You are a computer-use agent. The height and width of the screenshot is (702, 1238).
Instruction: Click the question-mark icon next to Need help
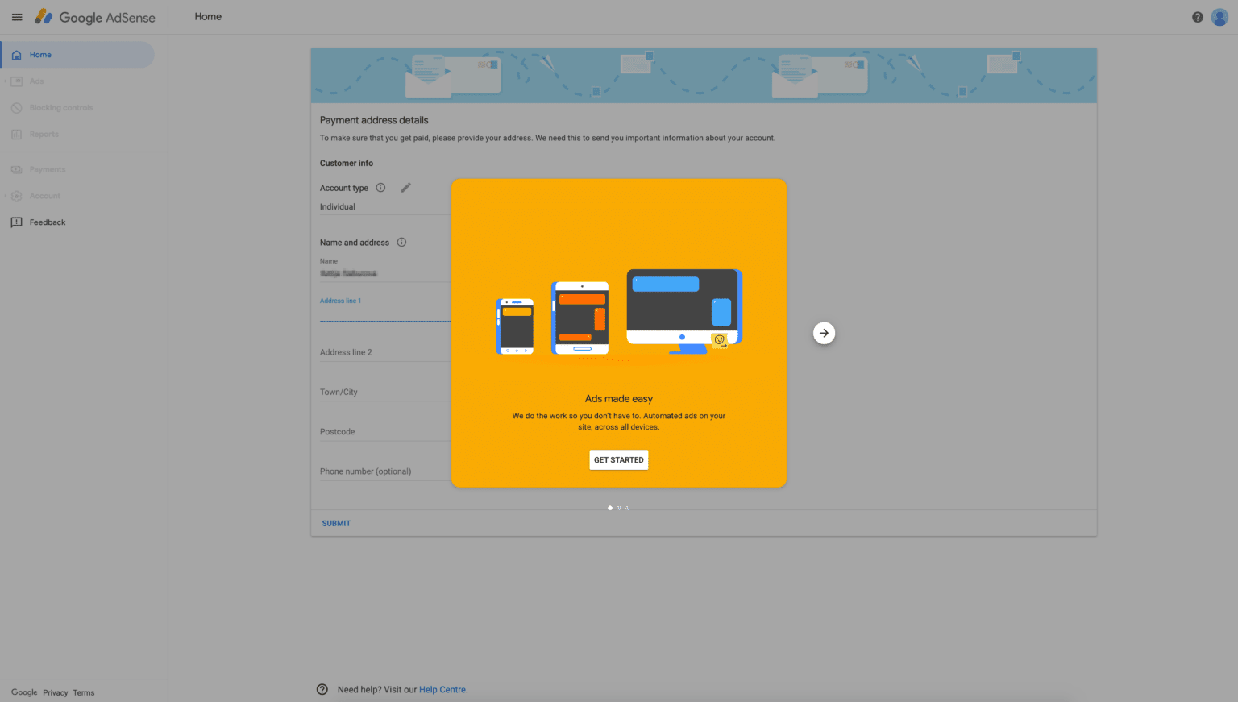(322, 689)
